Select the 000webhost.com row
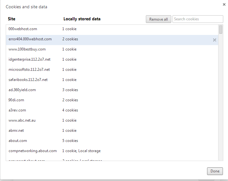The width and height of the screenshot is (228, 181). click(x=112, y=30)
